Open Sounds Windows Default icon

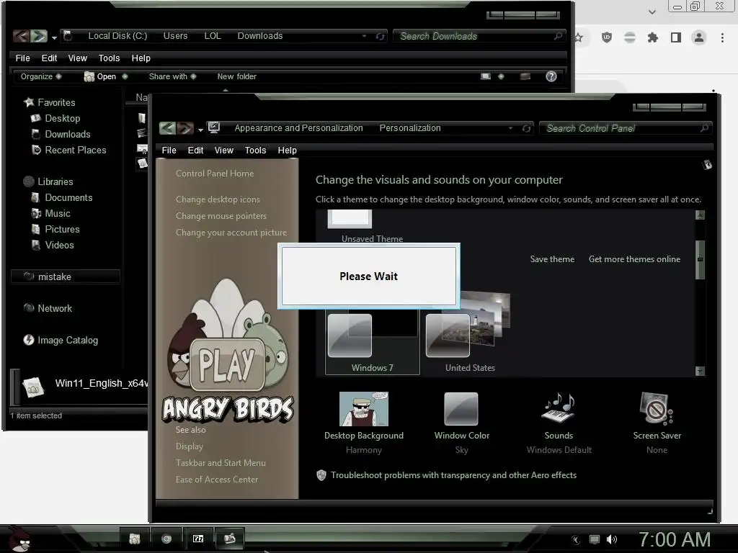tap(559, 408)
